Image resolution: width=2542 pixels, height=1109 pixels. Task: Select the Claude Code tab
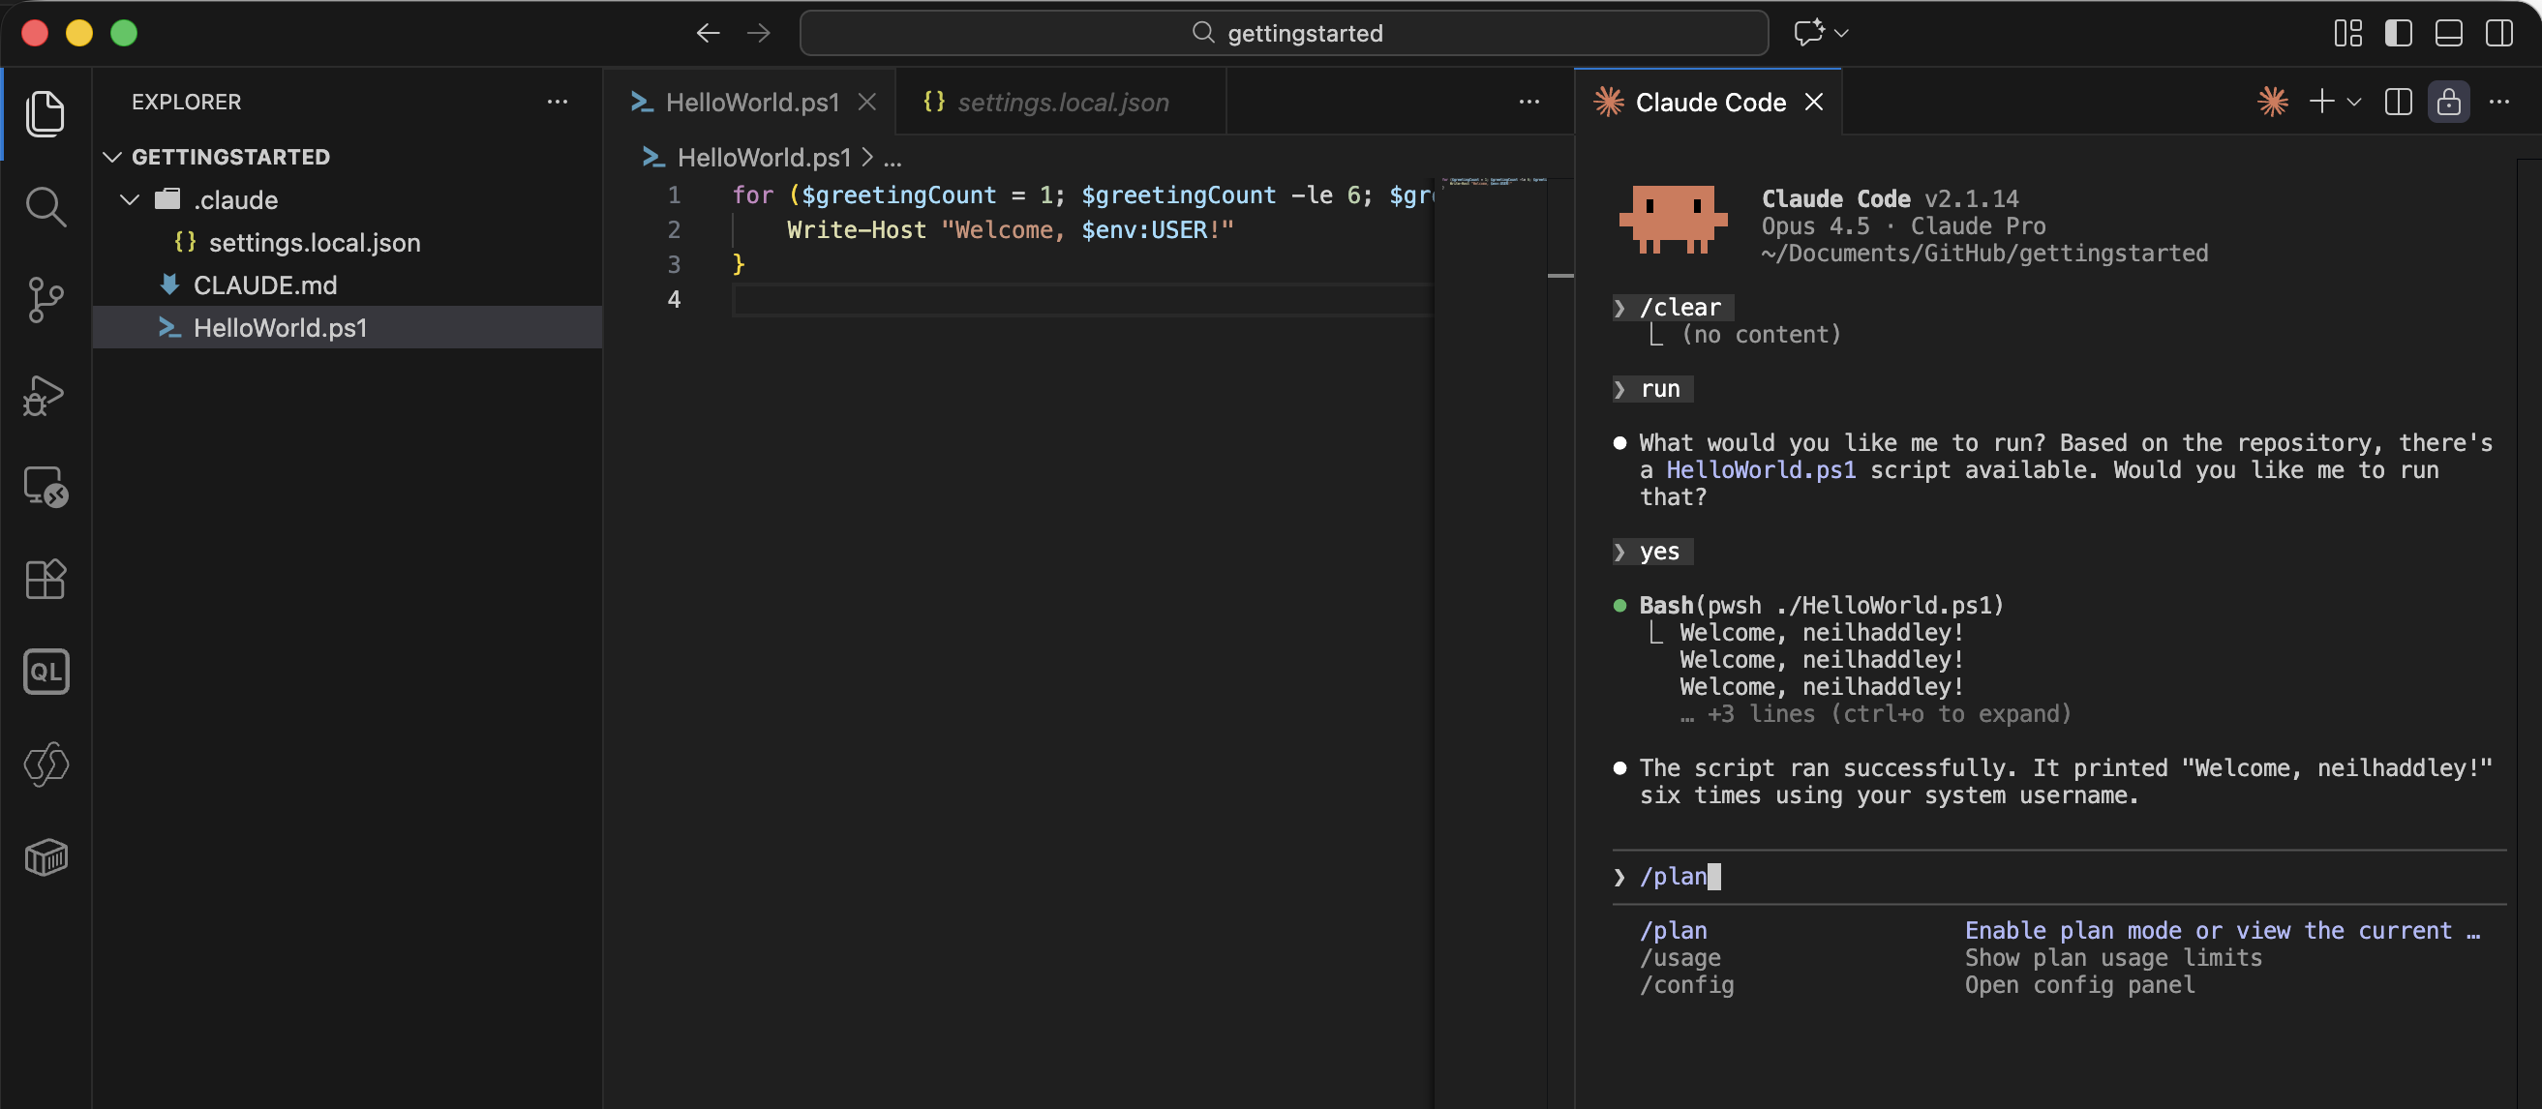coord(1710,102)
